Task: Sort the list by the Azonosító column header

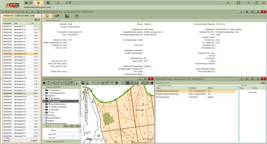Action: [x=8, y=23]
